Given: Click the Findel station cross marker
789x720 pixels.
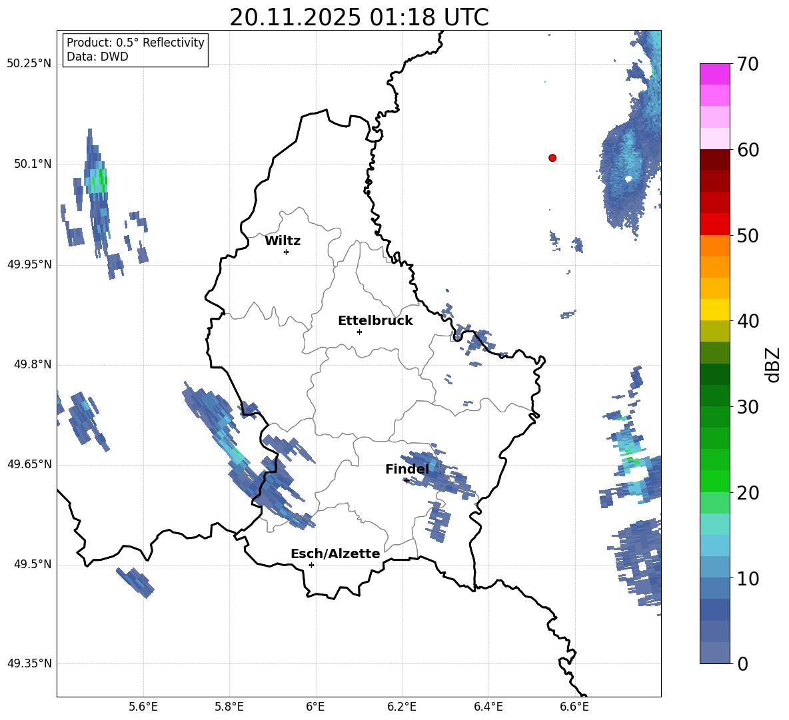Looking at the screenshot, I should coord(406,481).
